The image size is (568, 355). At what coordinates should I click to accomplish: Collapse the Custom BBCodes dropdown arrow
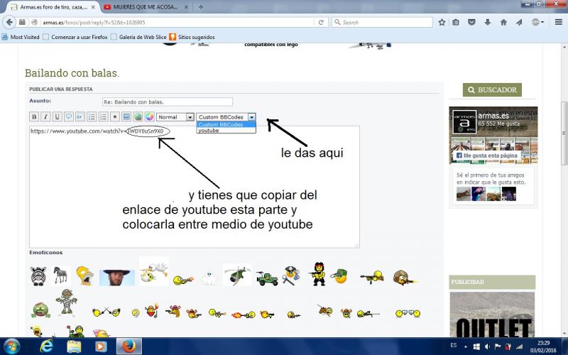tap(252, 116)
